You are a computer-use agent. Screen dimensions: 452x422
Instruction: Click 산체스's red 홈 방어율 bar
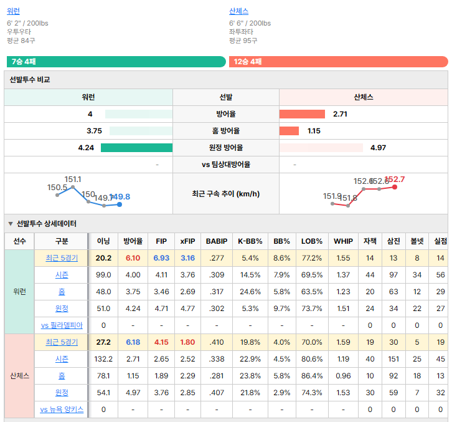289,131
